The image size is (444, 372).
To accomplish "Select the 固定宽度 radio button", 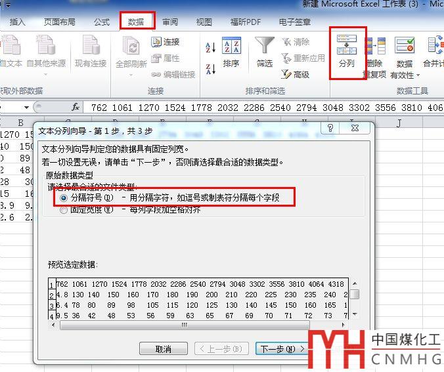I will point(64,210).
